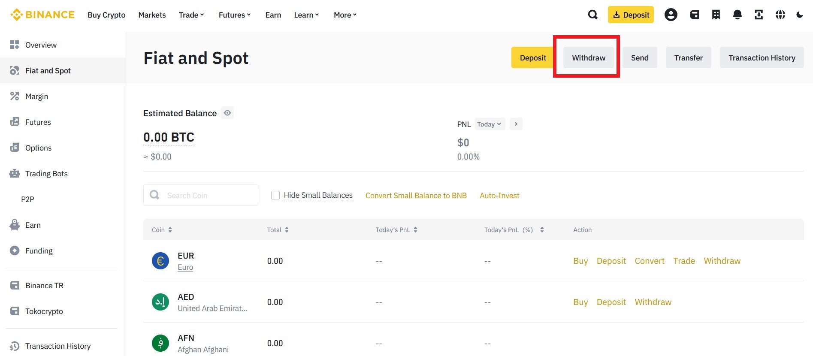Open the language globe icon
813x356 pixels.
coord(780,15)
